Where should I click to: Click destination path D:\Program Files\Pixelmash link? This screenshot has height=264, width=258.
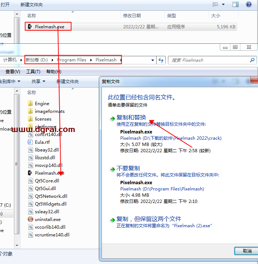162,189
